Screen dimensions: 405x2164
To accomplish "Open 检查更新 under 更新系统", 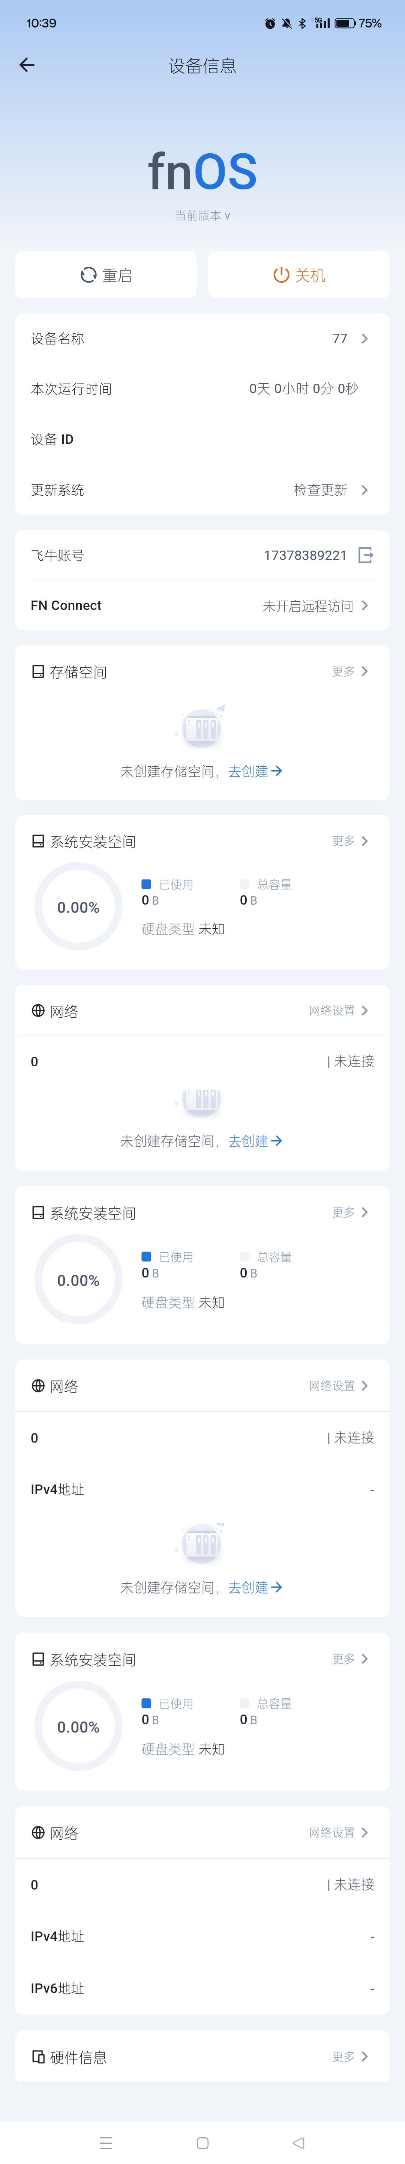I will 330,490.
